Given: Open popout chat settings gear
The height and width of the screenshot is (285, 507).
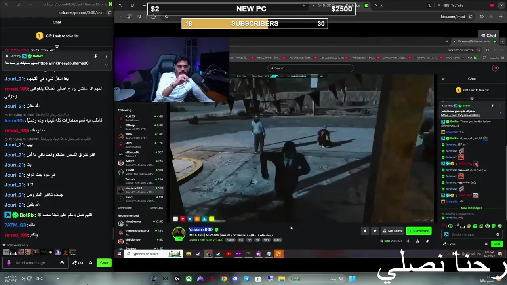Looking at the screenshot, I should pyautogui.click(x=90, y=263).
